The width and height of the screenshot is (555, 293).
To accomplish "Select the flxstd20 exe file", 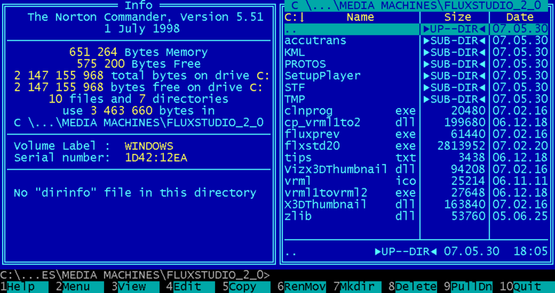I will tap(416, 145).
